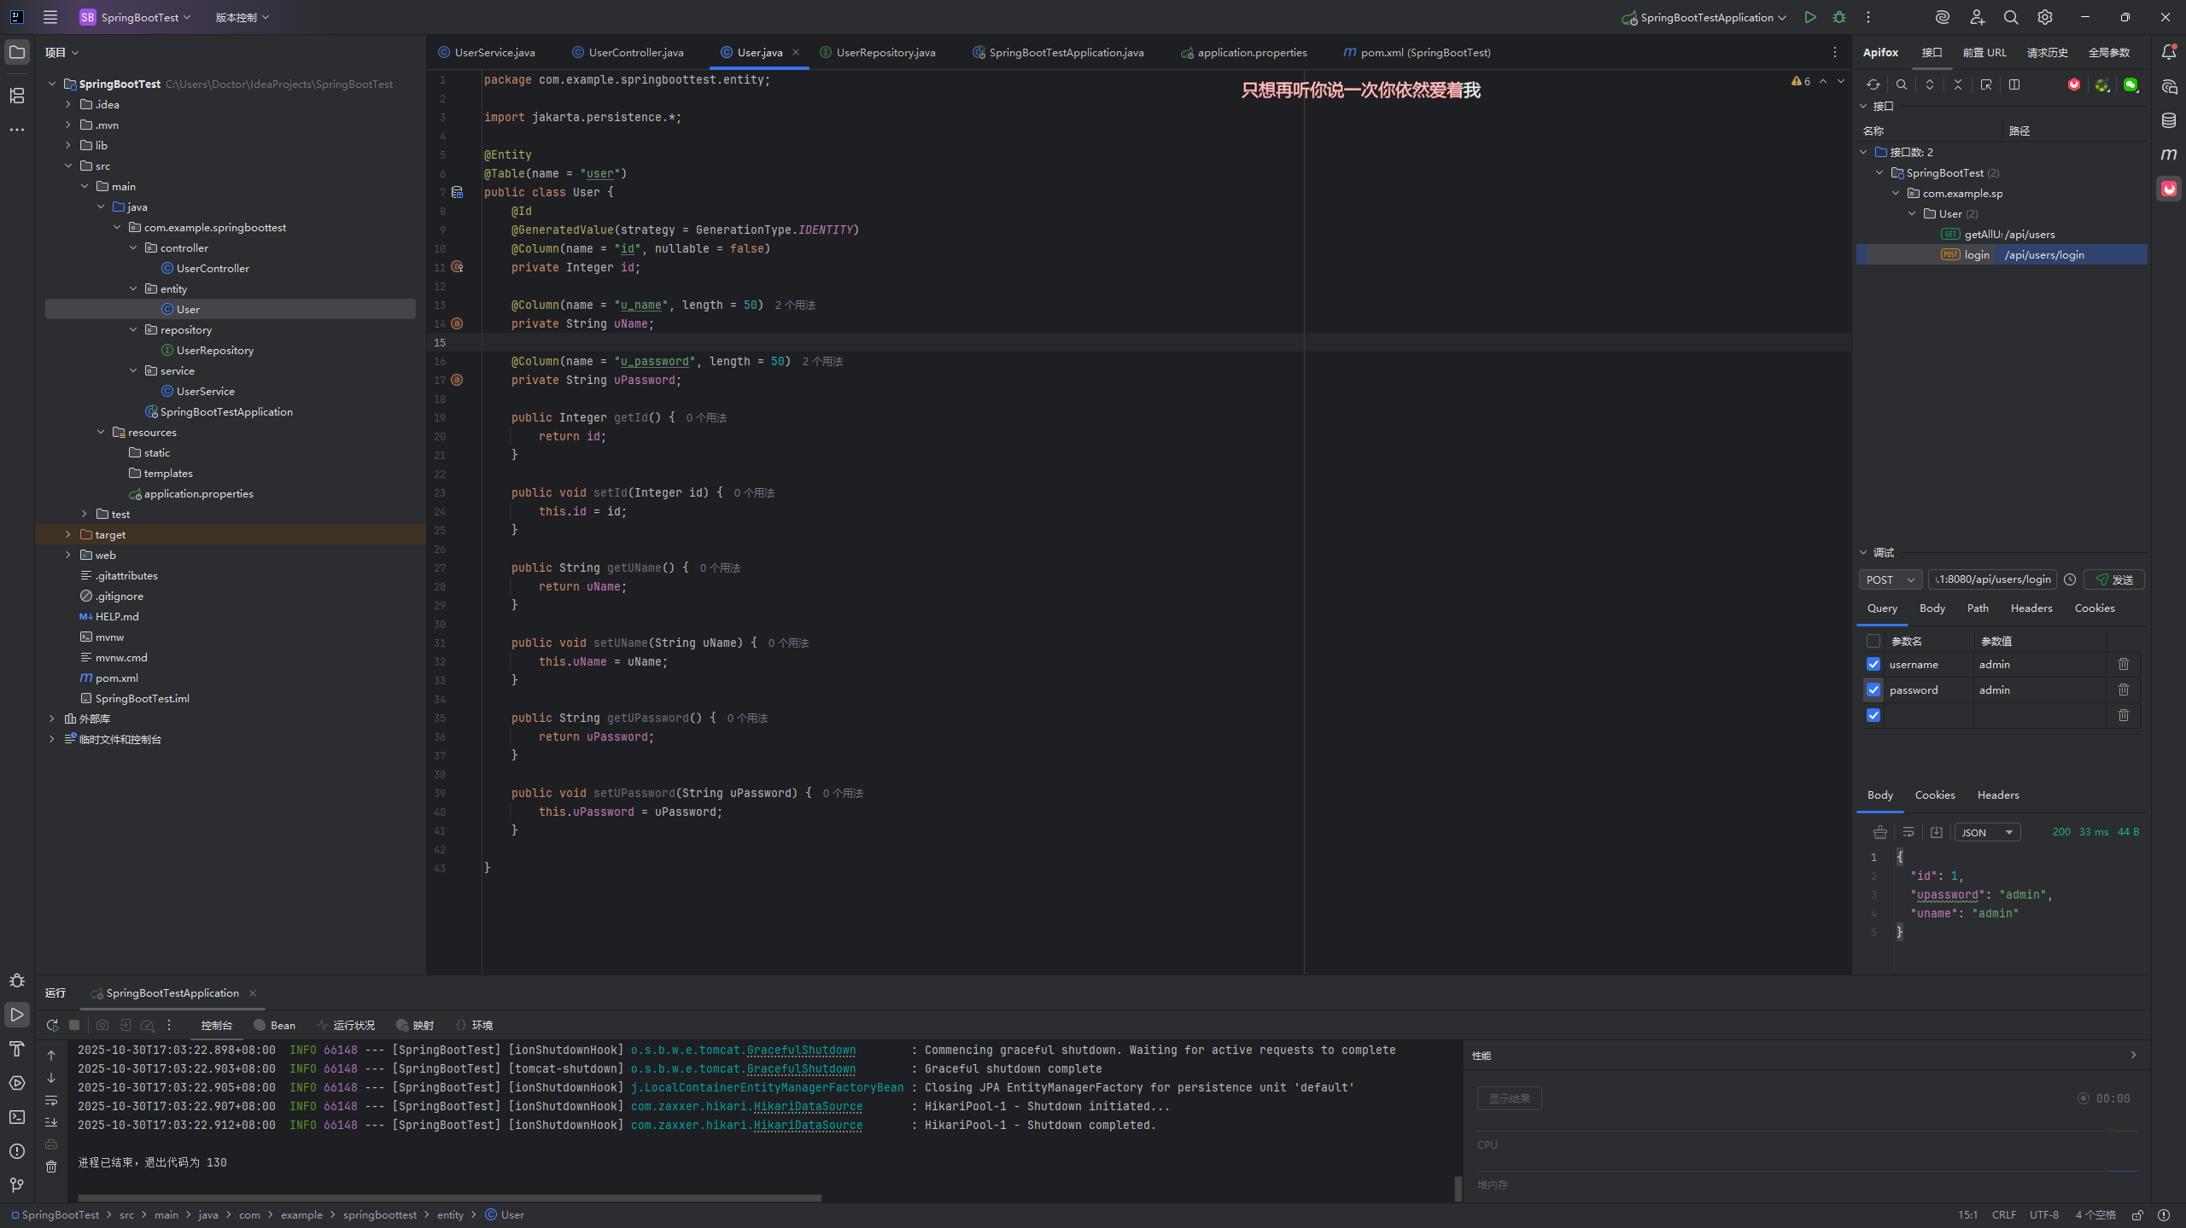2186x1228 pixels.
Task: Refresh the Apifox interface list
Action: pos(1873,84)
